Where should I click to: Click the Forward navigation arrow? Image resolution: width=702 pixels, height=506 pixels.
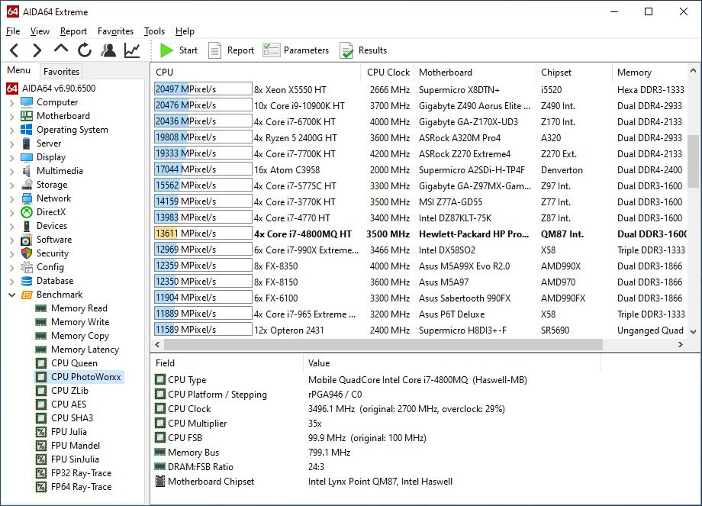click(x=37, y=50)
